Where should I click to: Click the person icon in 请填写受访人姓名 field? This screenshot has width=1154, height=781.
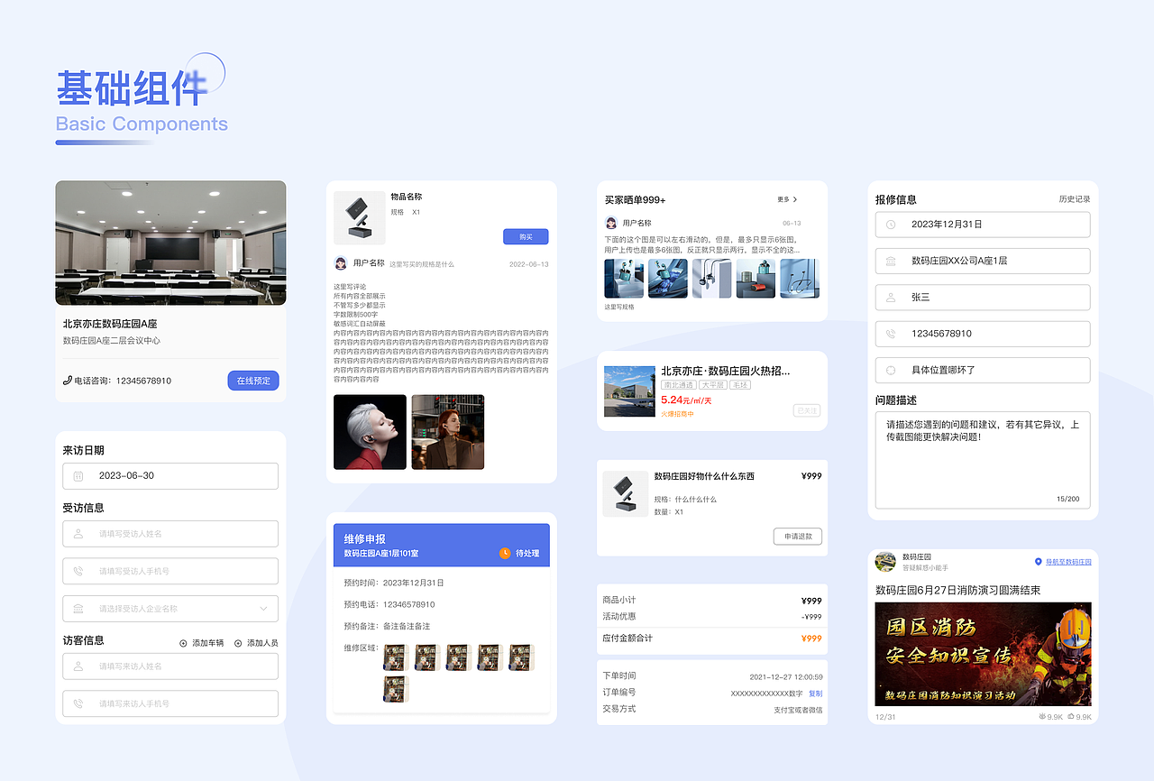[x=78, y=534]
